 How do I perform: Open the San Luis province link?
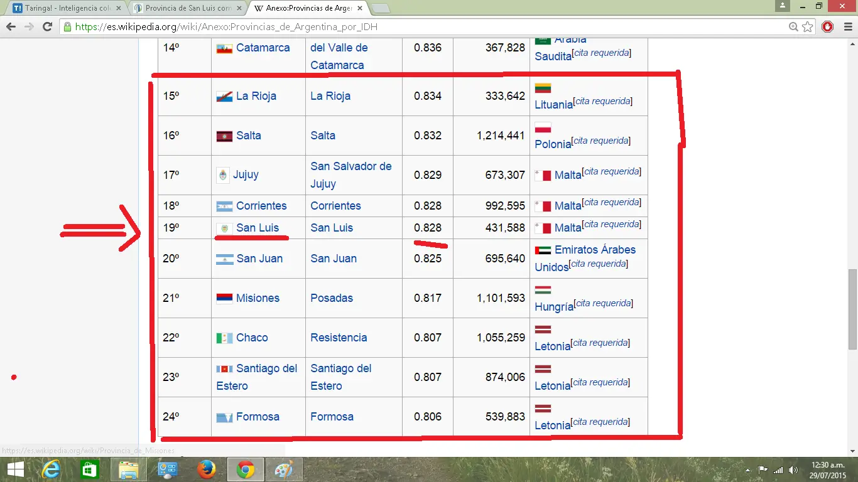[258, 228]
